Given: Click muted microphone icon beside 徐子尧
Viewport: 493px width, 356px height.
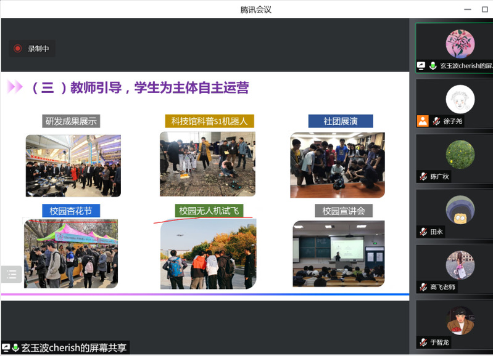Looking at the screenshot, I should [x=436, y=121].
